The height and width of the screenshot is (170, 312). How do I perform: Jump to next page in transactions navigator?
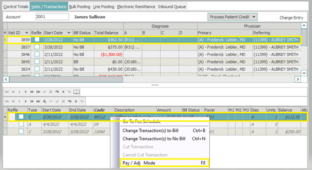pyautogui.click(x=32, y=102)
